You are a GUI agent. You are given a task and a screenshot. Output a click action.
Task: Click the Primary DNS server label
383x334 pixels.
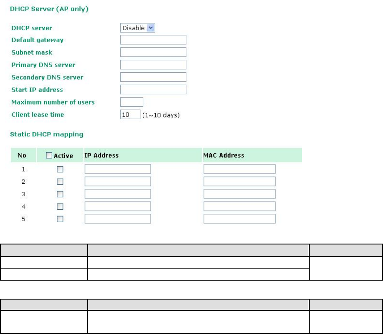click(43, 65)
